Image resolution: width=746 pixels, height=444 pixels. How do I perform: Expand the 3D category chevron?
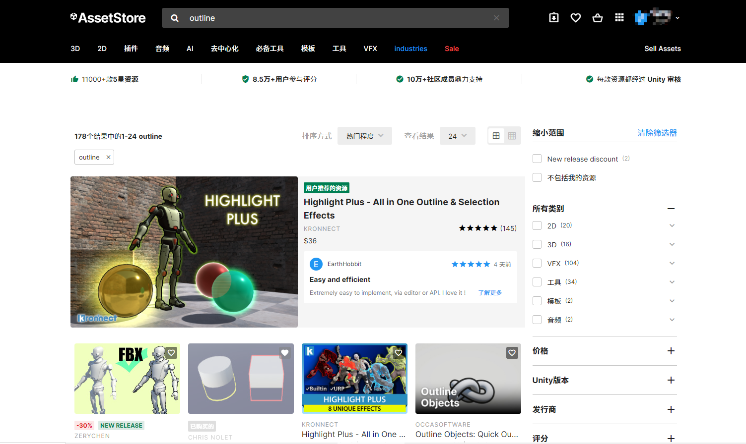[672, 244]
